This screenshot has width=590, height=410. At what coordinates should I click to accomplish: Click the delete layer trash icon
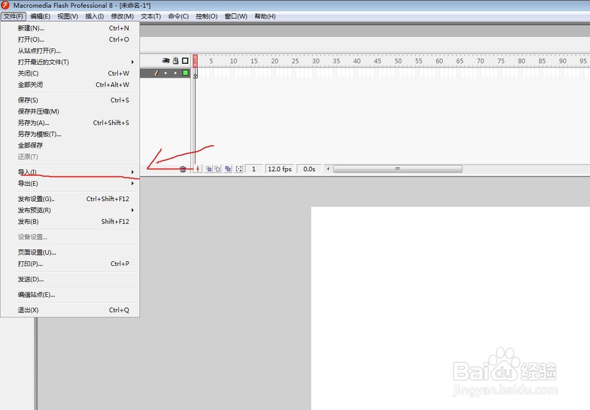coord(183,169)
